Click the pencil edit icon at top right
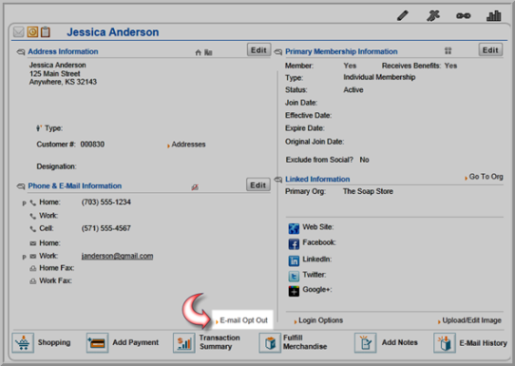This screenshot has width=515, height=366. [x=402, y=15]
